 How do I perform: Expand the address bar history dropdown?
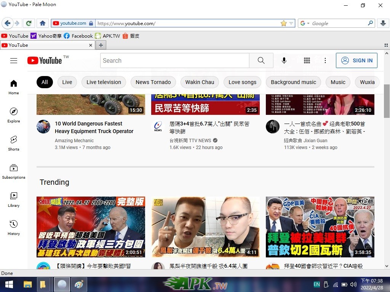click(291, 23)
